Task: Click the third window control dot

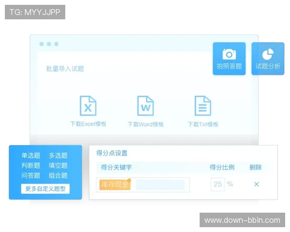Action: tap(56, 44)
